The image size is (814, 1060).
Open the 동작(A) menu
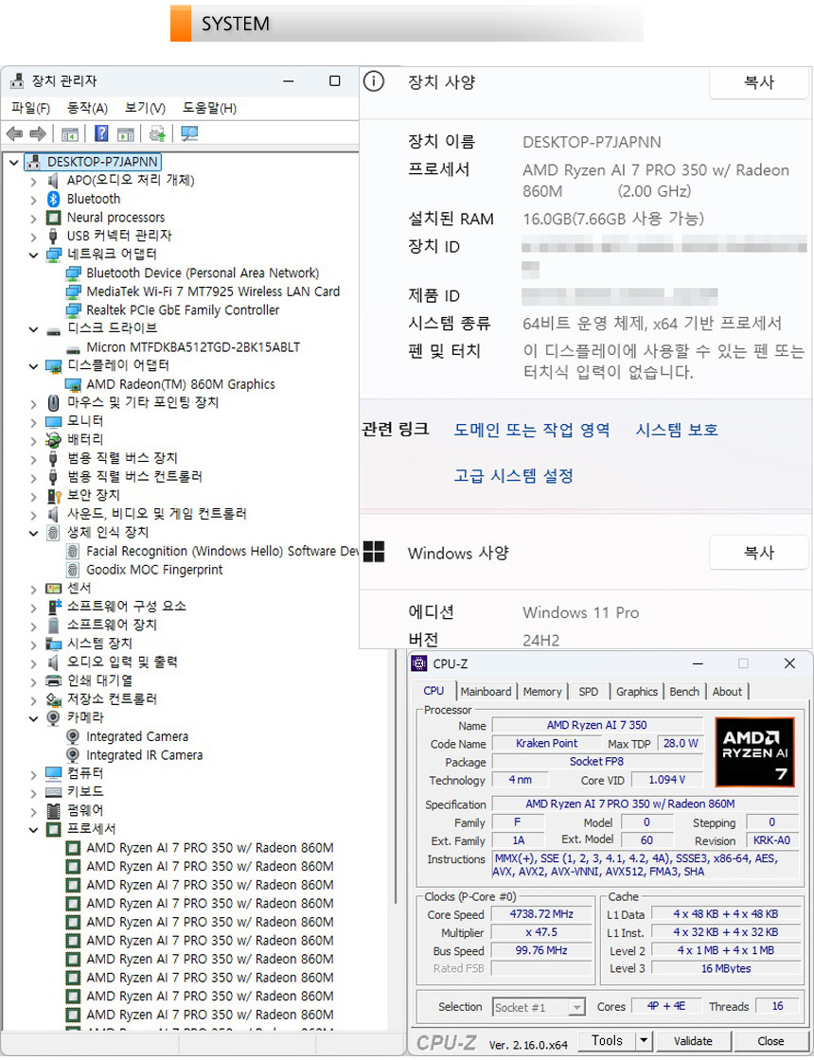click(x=87, y=108)
